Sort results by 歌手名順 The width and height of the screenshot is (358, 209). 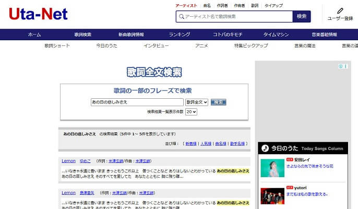(x=237, y=144)
